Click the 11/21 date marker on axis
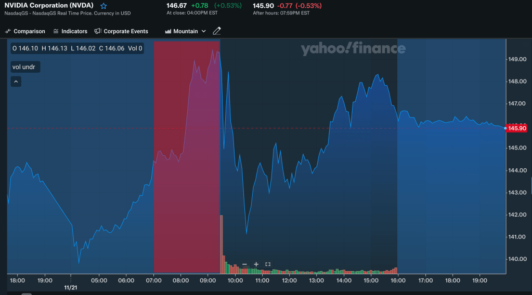The width and height of the screenshot is (532, 295). [x=70, y=287]
